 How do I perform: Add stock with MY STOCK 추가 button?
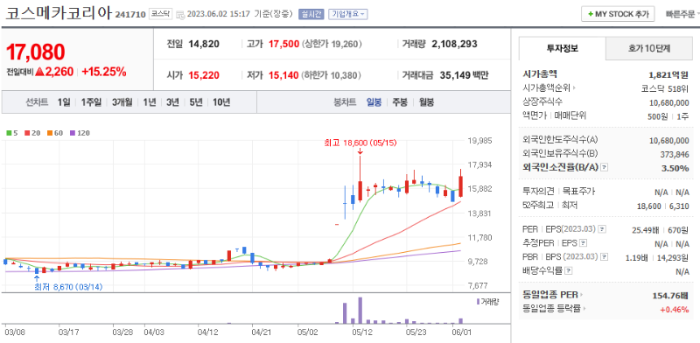[x=618, y=14]
